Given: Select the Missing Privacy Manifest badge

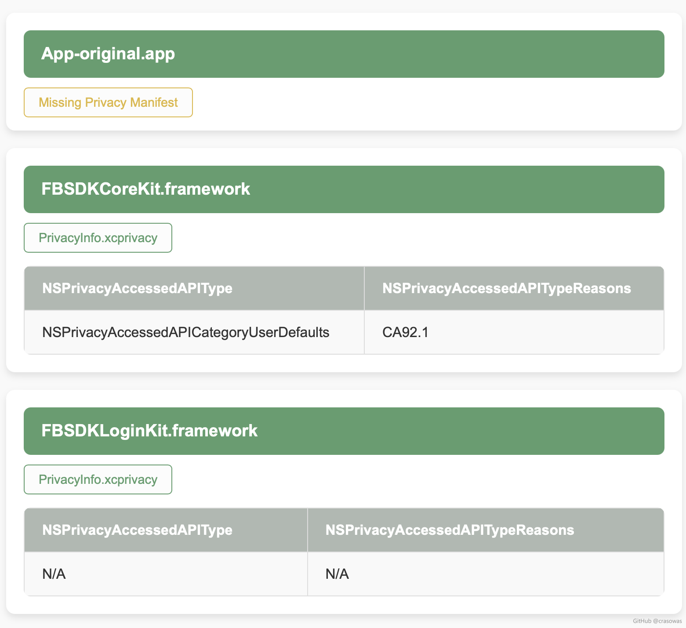Looking at the screenshot, I should click(x=108, y=102).
